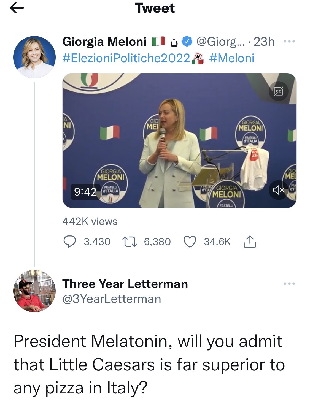The image size is (310, 418).
Task: Tap the Three Year Letterman display name
Action: (125, 284)
